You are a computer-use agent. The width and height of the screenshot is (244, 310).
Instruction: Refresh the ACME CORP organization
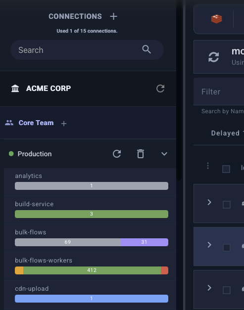point(160,89)
